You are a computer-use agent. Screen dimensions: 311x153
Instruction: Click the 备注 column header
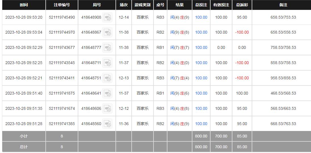[x=283, y=5]
